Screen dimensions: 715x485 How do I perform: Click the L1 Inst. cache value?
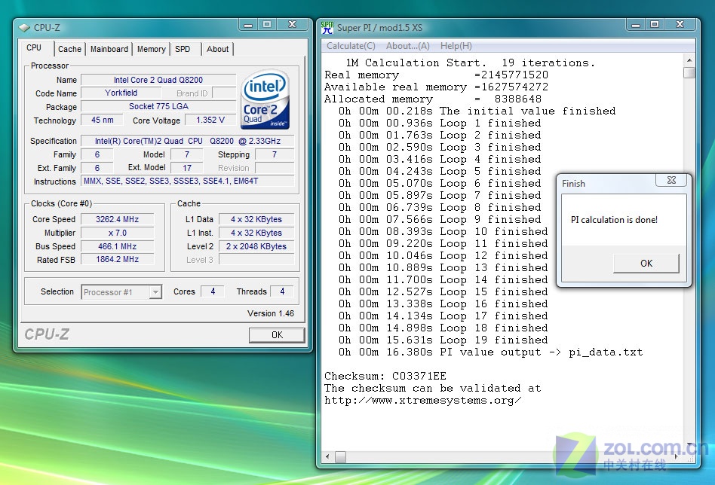[256, 233]
